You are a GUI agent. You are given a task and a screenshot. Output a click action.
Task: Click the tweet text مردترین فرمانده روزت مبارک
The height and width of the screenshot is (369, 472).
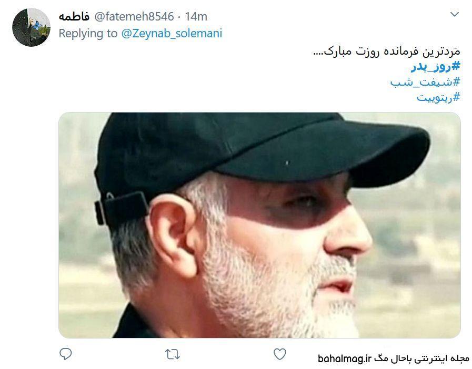387,52
